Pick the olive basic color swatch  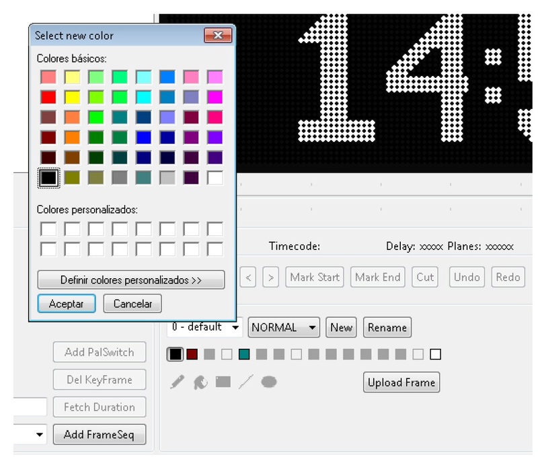pyautogui.click(x=73, y=177)
